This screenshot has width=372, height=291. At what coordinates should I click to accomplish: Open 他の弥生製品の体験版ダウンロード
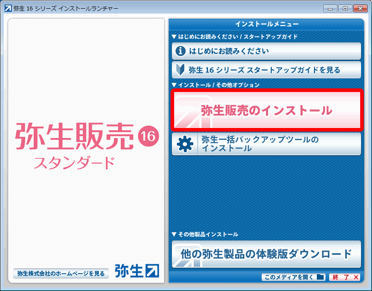[266, 254]
